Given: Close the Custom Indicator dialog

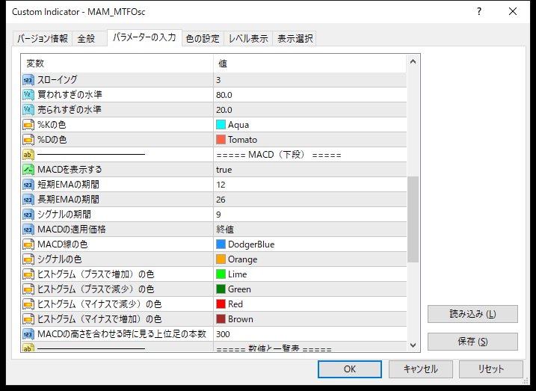Looking at the screenshot, I should pyautogui.click(x=513, y=12).
